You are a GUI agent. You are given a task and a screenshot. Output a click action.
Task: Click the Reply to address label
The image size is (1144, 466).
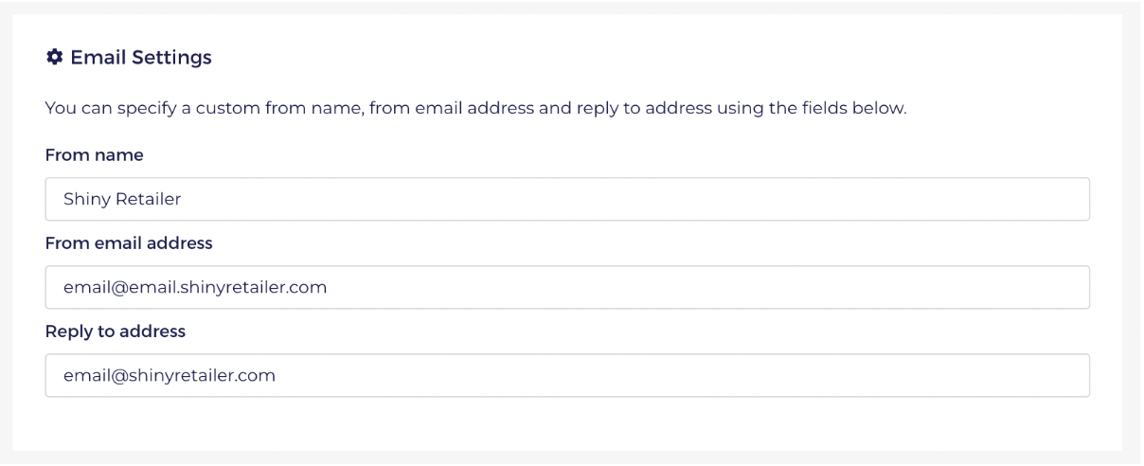[116, 331]
